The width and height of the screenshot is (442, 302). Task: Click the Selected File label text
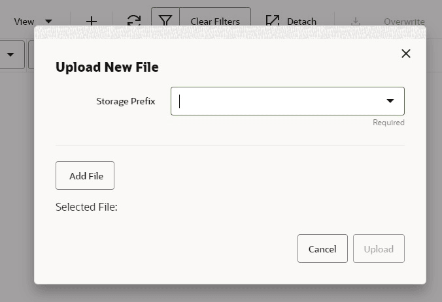point(86,207)
